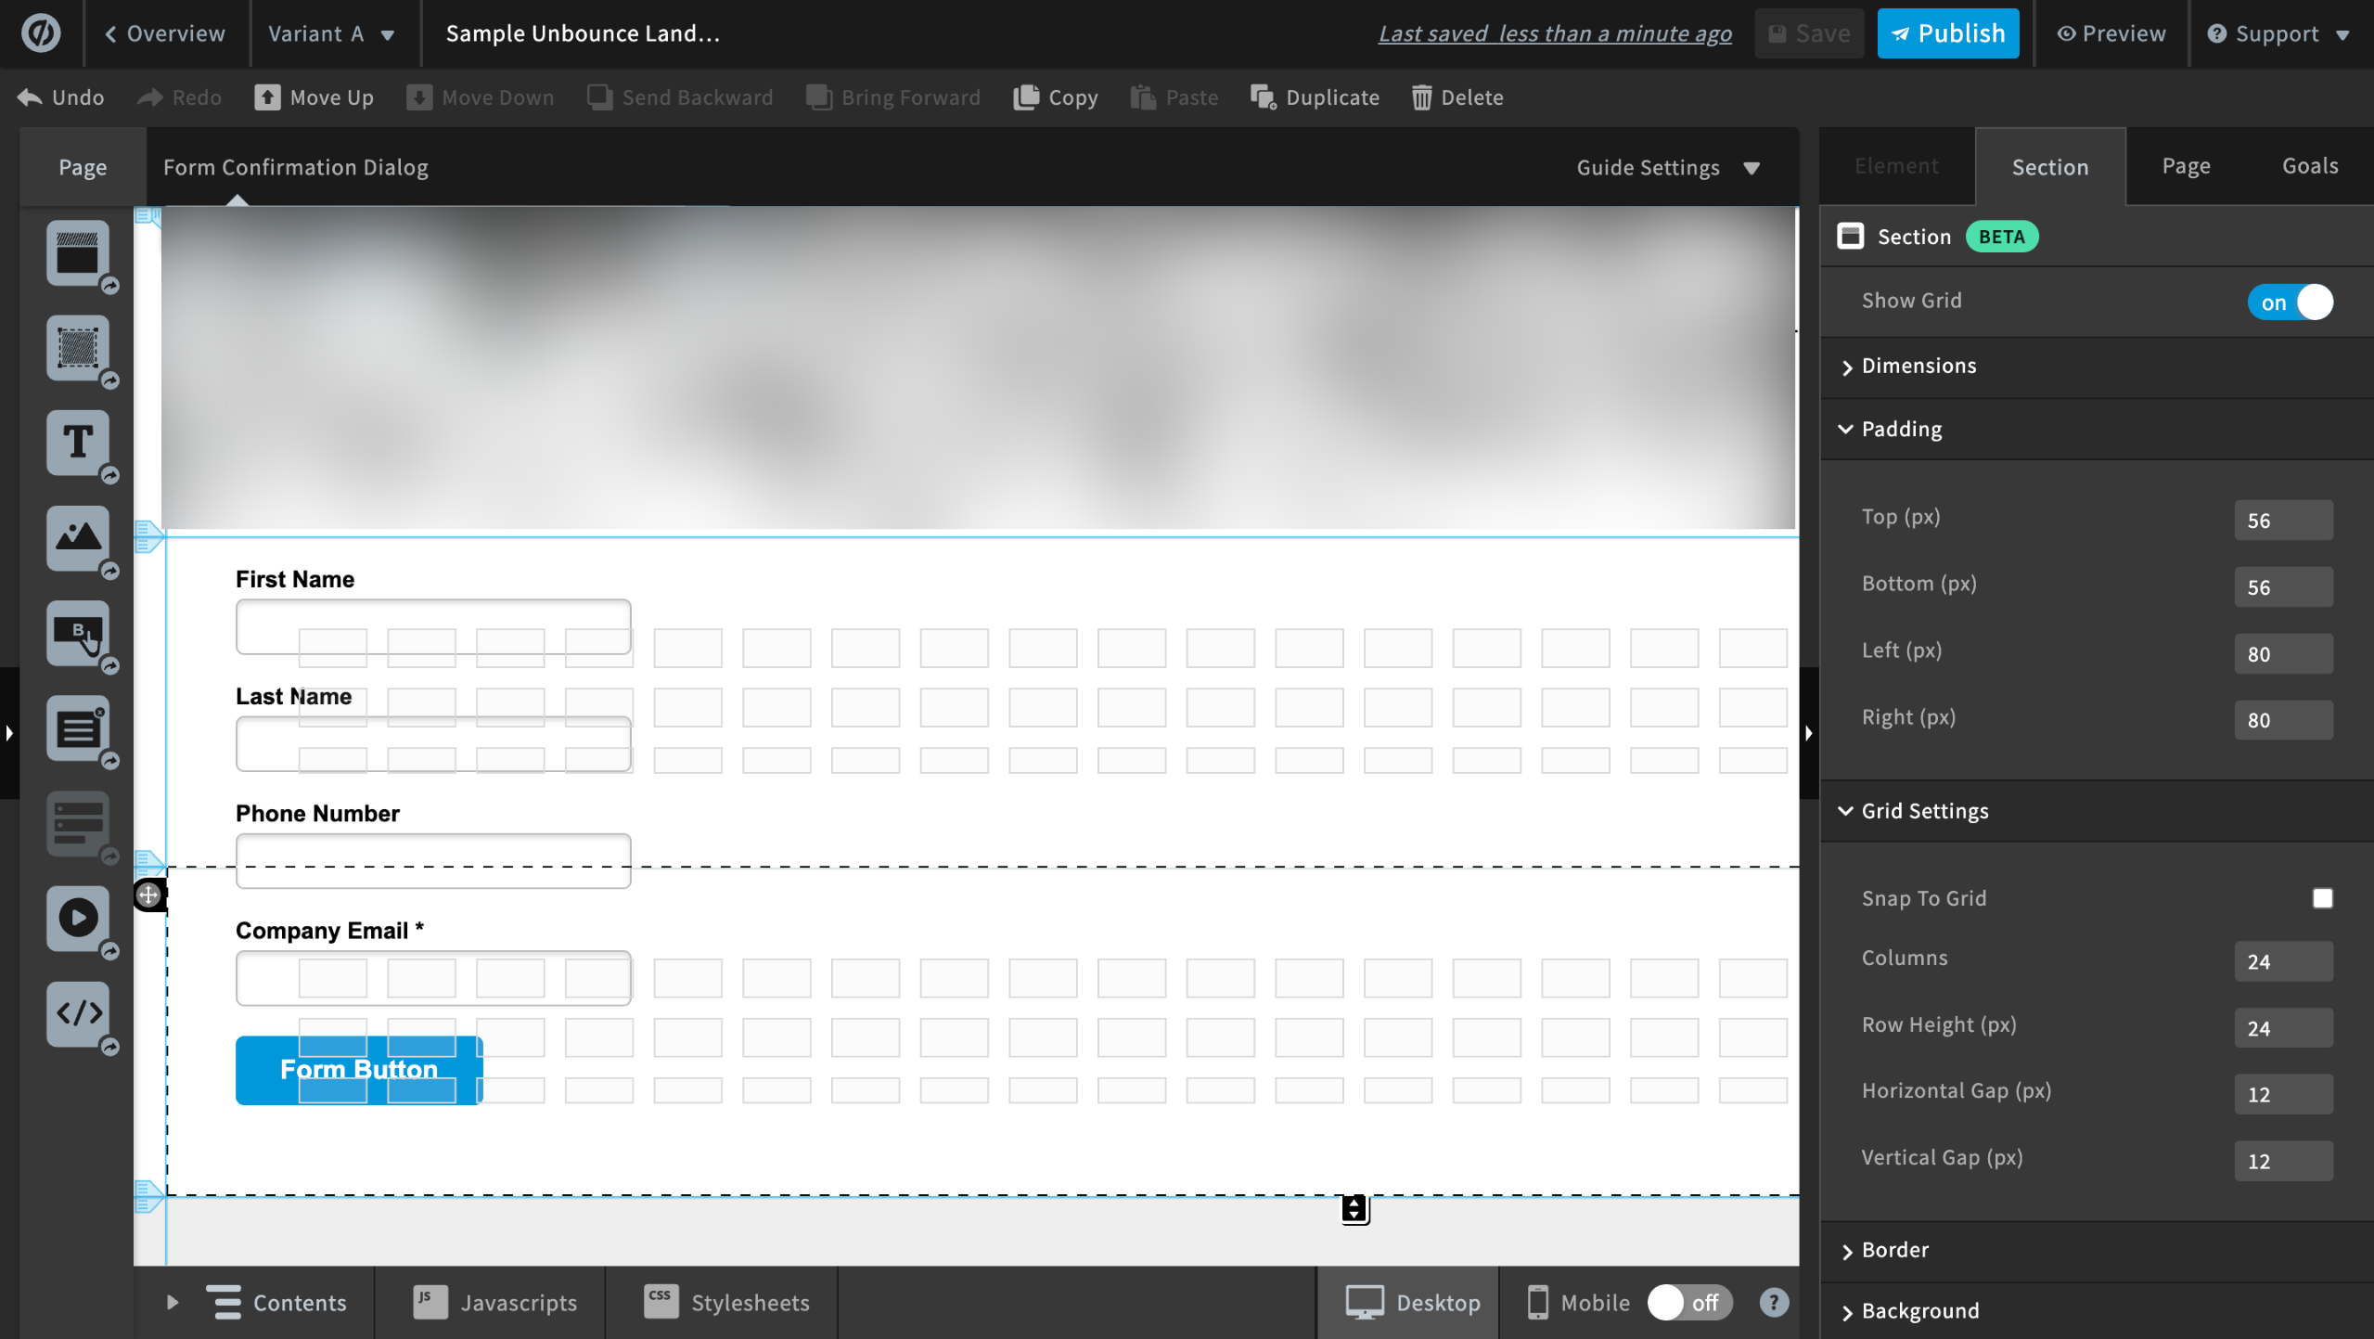This screenshot has height=1339, width=2374.
Task: Choose the Video widget tool
Action: pos(78,918)
